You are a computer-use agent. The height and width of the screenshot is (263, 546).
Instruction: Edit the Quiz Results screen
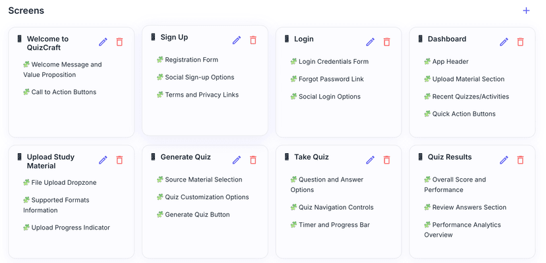(504, 160)
